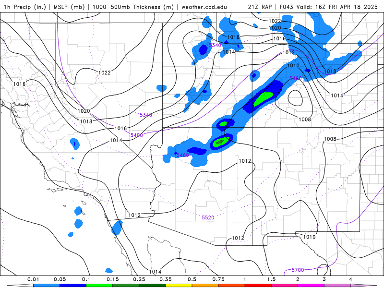Click the yellow 0.35–0.5 color bar segment
The height and width of the screenshot is (288, 384).
[x=179, y=286]
